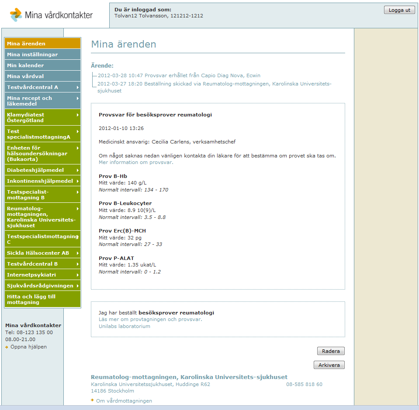The height and width of the screenshot is (410, 419).
Task: Click the Arkivera button
Action: 329,365
